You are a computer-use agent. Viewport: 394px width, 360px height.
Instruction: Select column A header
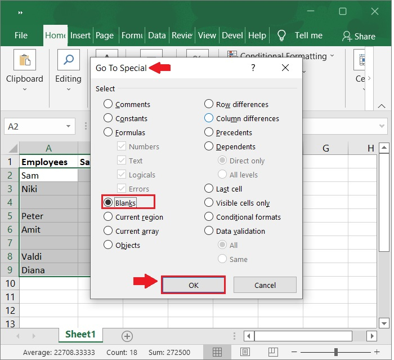[x=49, y=148]
